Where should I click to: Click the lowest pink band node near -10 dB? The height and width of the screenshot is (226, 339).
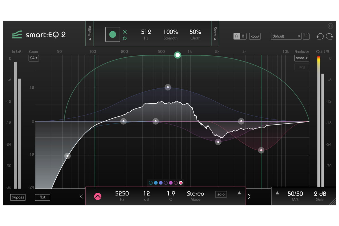click(x=261, y=150)
